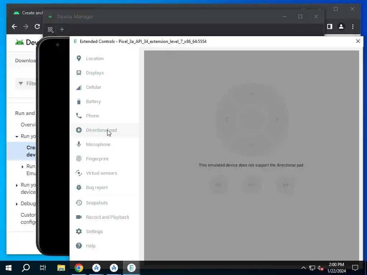The height and width of the screenshot is (275, 367).
Task: Expand the 'Run yo... device' tree arrow
Action: [x=17, y=185]
